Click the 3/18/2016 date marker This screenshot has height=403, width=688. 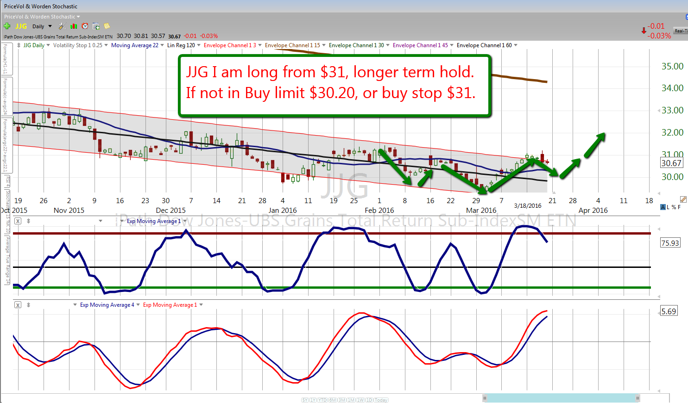pos(528,206)
